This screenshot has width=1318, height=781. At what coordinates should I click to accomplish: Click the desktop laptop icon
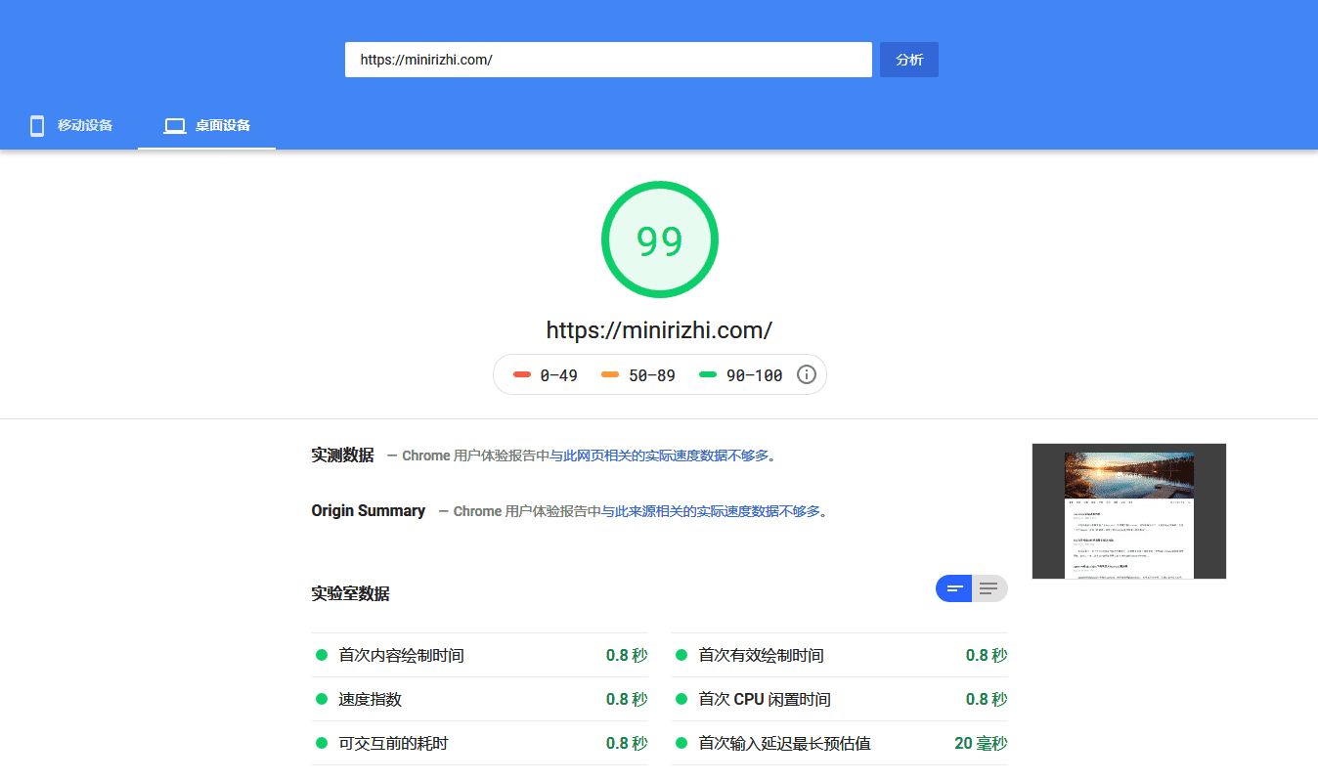tap(175, 126)
